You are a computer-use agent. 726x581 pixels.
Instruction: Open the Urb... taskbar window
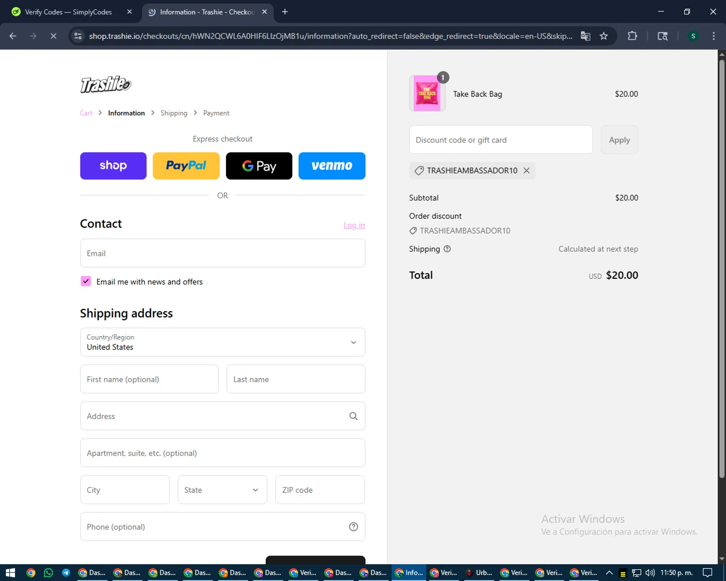point(479,573)
